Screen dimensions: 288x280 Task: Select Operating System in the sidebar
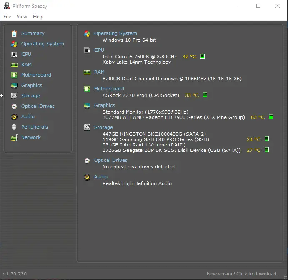coord(43,44)
